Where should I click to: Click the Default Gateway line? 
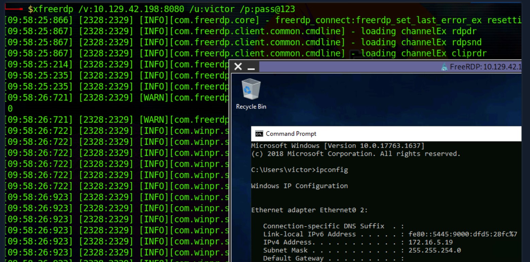click(333, 258)
